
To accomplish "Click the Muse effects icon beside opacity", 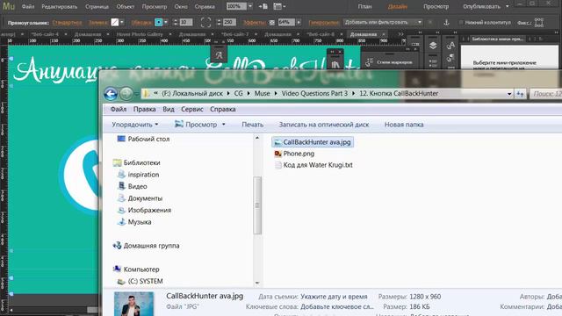I will [272, 22].
